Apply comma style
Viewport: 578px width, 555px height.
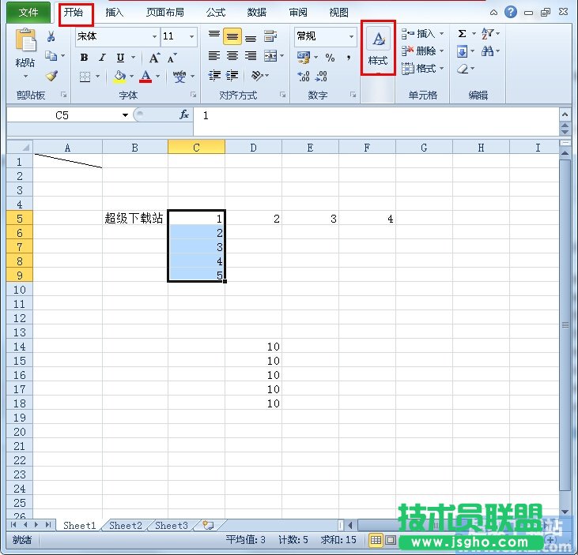coord(349,58)
